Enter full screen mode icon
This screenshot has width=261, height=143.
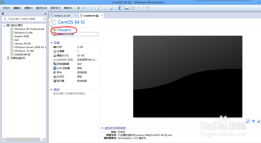click(133, 8)
